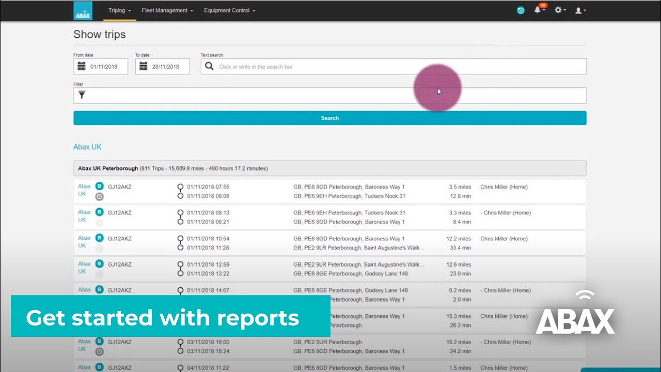The height and width of the screenshot is (372, 661).
Task: Collapse the Abax UK Peterborough group header
Action: [330, 168]
